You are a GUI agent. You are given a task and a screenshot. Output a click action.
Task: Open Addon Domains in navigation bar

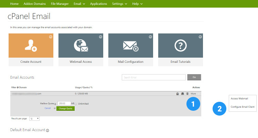click(35, 4)
